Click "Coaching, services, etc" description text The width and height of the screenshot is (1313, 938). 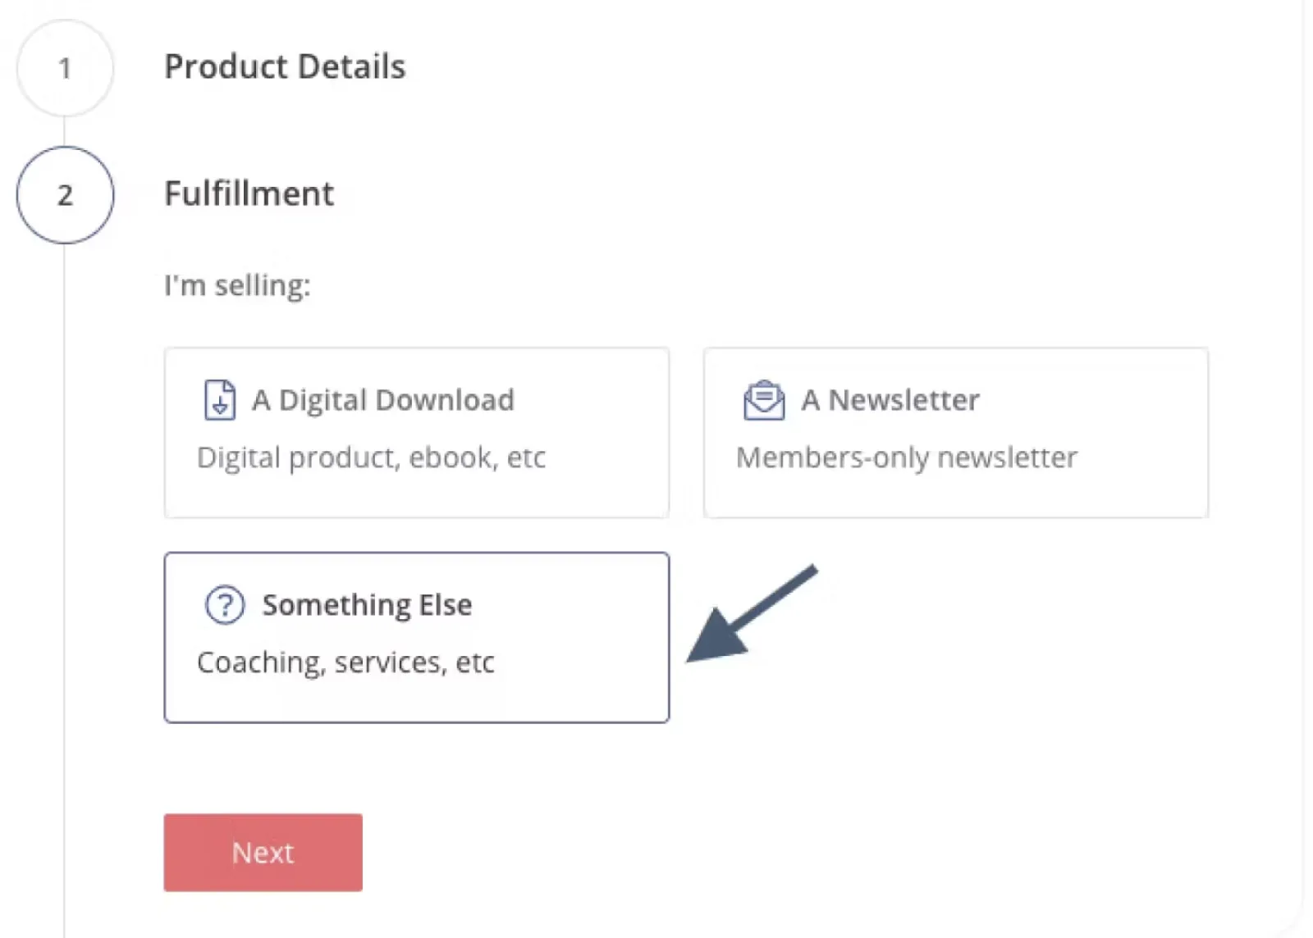345,663
